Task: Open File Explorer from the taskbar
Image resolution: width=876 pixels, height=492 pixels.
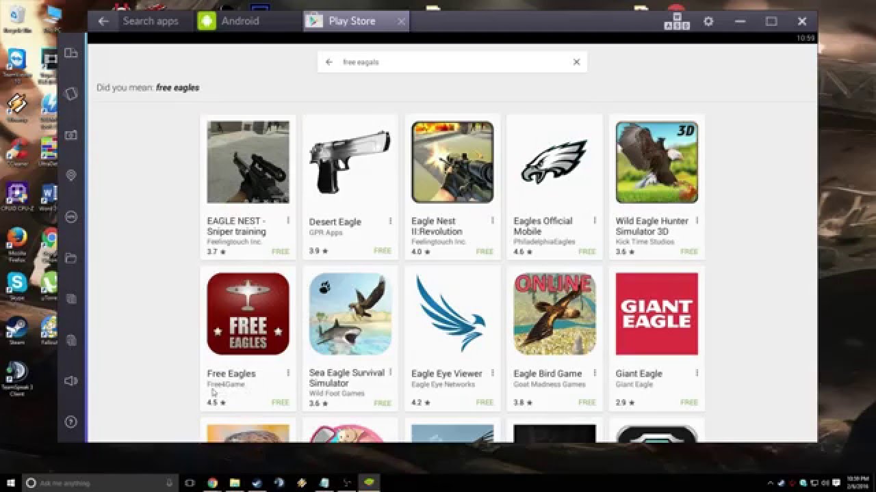Action: (x=235, y=482)
